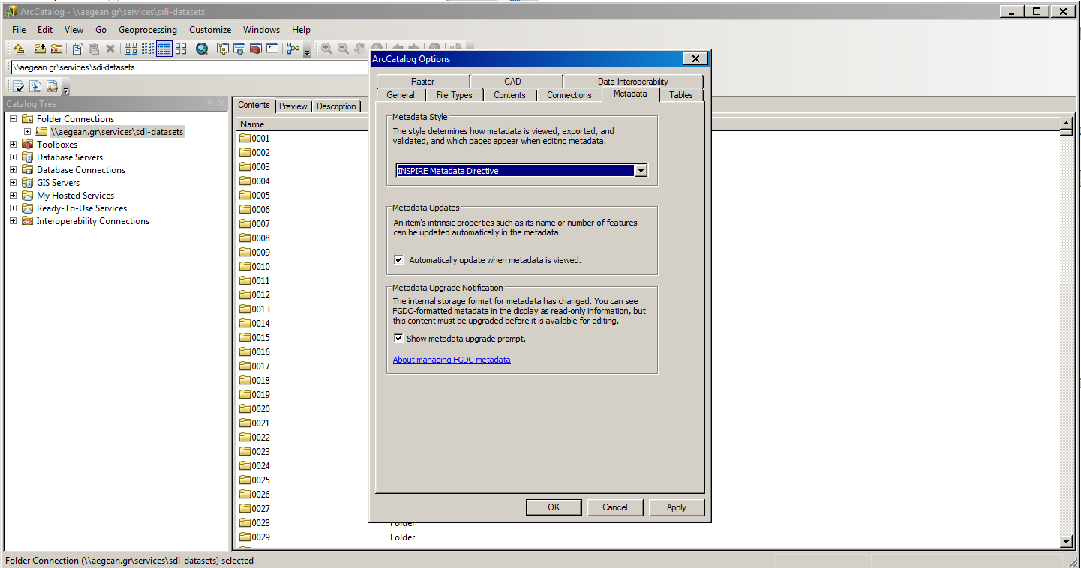The height and width of the screenshot is (568, 1081).
Task: Uncheck Automatically update when metadata is viewed
Action: click(398, 260)
